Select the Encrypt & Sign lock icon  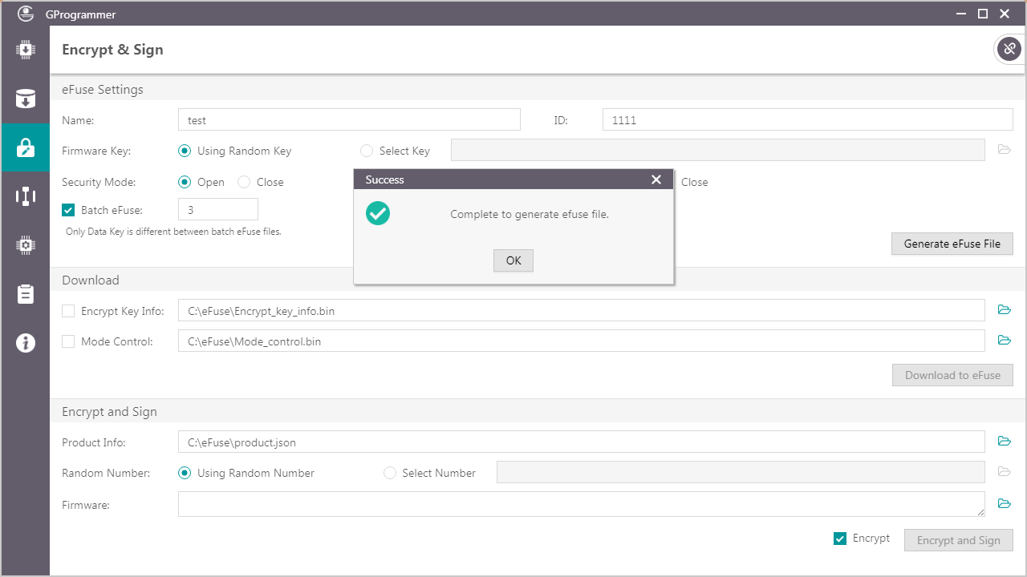pyautogui.click(x=25, y=147)
